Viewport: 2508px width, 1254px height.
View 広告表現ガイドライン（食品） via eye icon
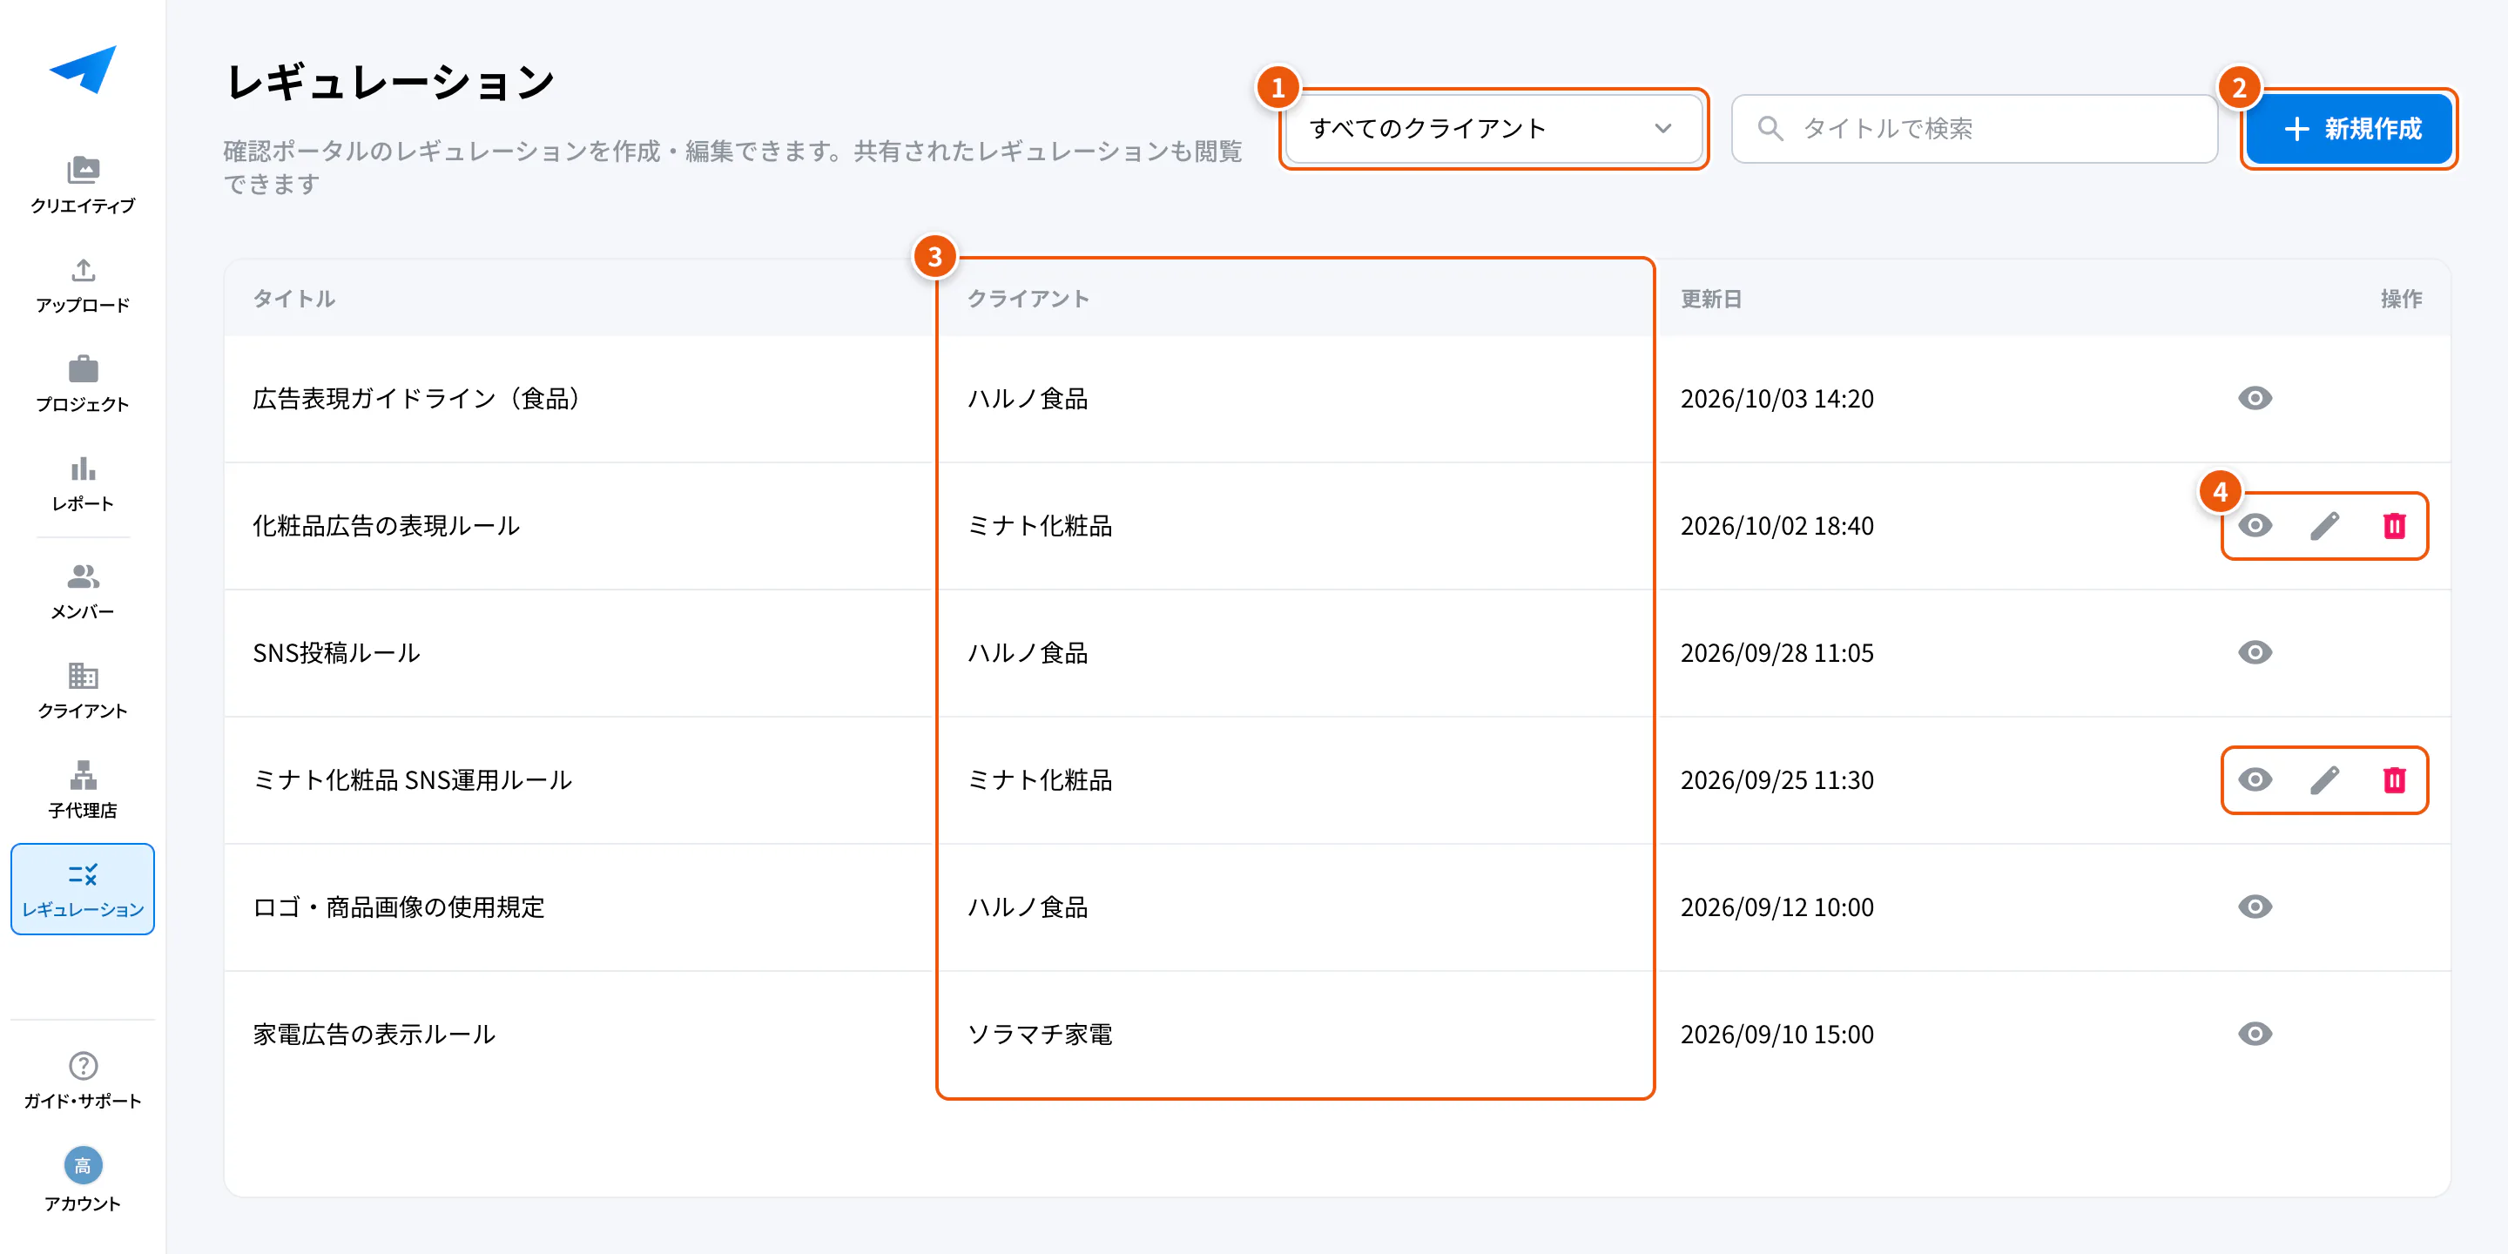pos(2255,398)
